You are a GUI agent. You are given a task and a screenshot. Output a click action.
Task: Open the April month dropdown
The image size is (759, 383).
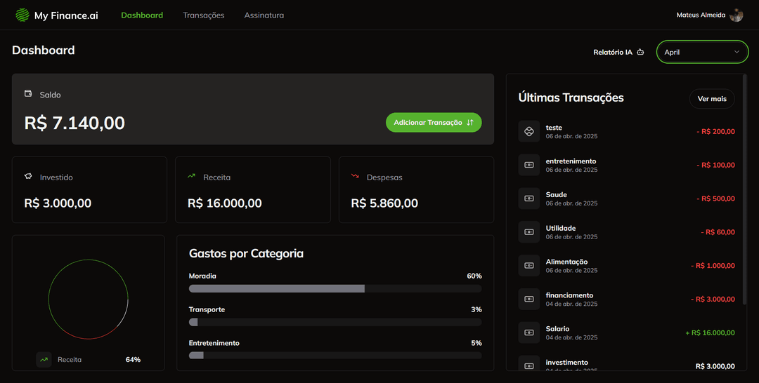[x=702, y=52]
